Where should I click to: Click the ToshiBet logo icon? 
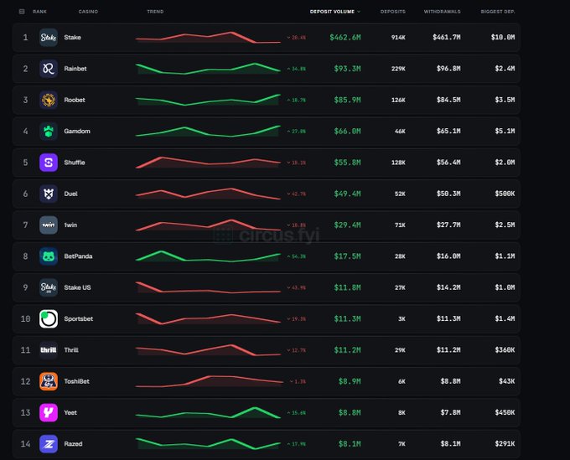point(49,381)
